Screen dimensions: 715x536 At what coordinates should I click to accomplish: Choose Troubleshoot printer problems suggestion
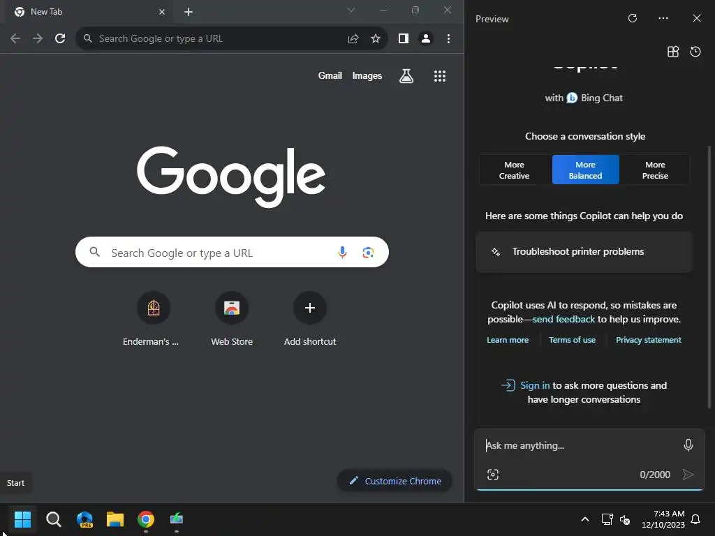click(x=584, y=251)
